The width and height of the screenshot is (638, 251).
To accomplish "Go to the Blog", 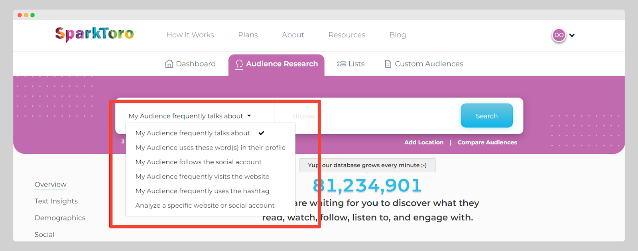I will [398, 35].
